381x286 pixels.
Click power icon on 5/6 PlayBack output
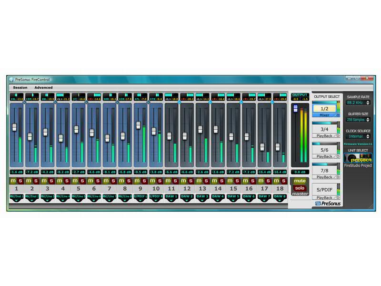click(x=338, y=156)
